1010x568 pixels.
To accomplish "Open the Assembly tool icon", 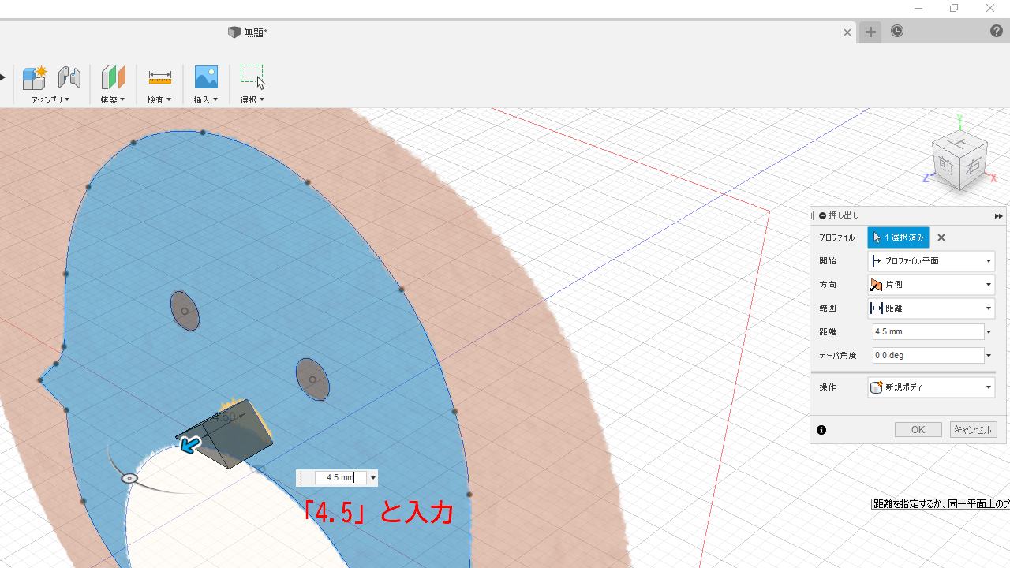I will click(35, 77).
